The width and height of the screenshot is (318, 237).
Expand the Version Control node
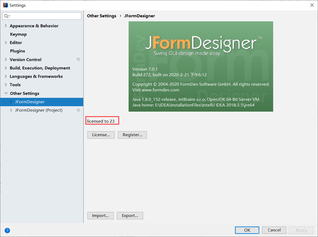tap(6, 59)
